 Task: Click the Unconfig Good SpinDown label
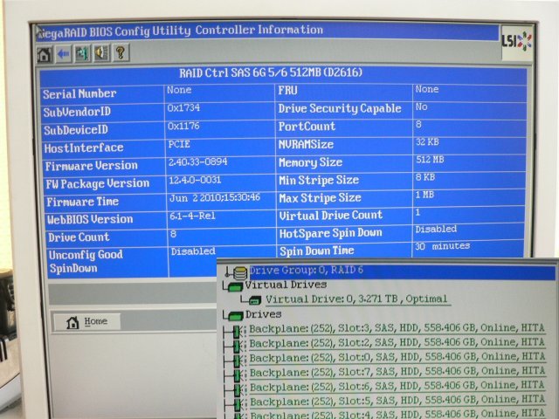point(86,261)
